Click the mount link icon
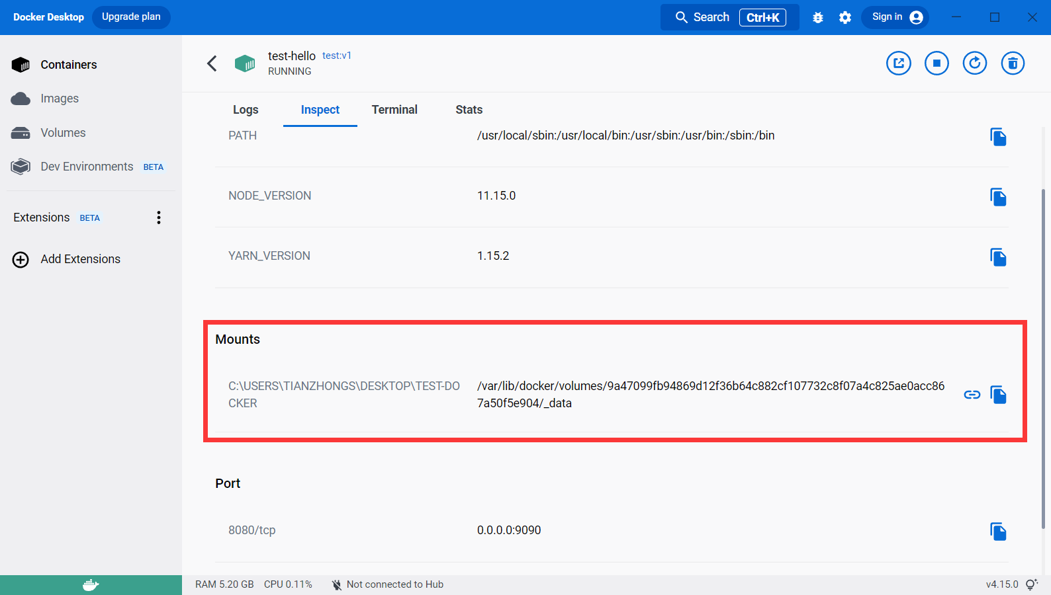Screen dimensions: 1051x595 pos(972,395)
